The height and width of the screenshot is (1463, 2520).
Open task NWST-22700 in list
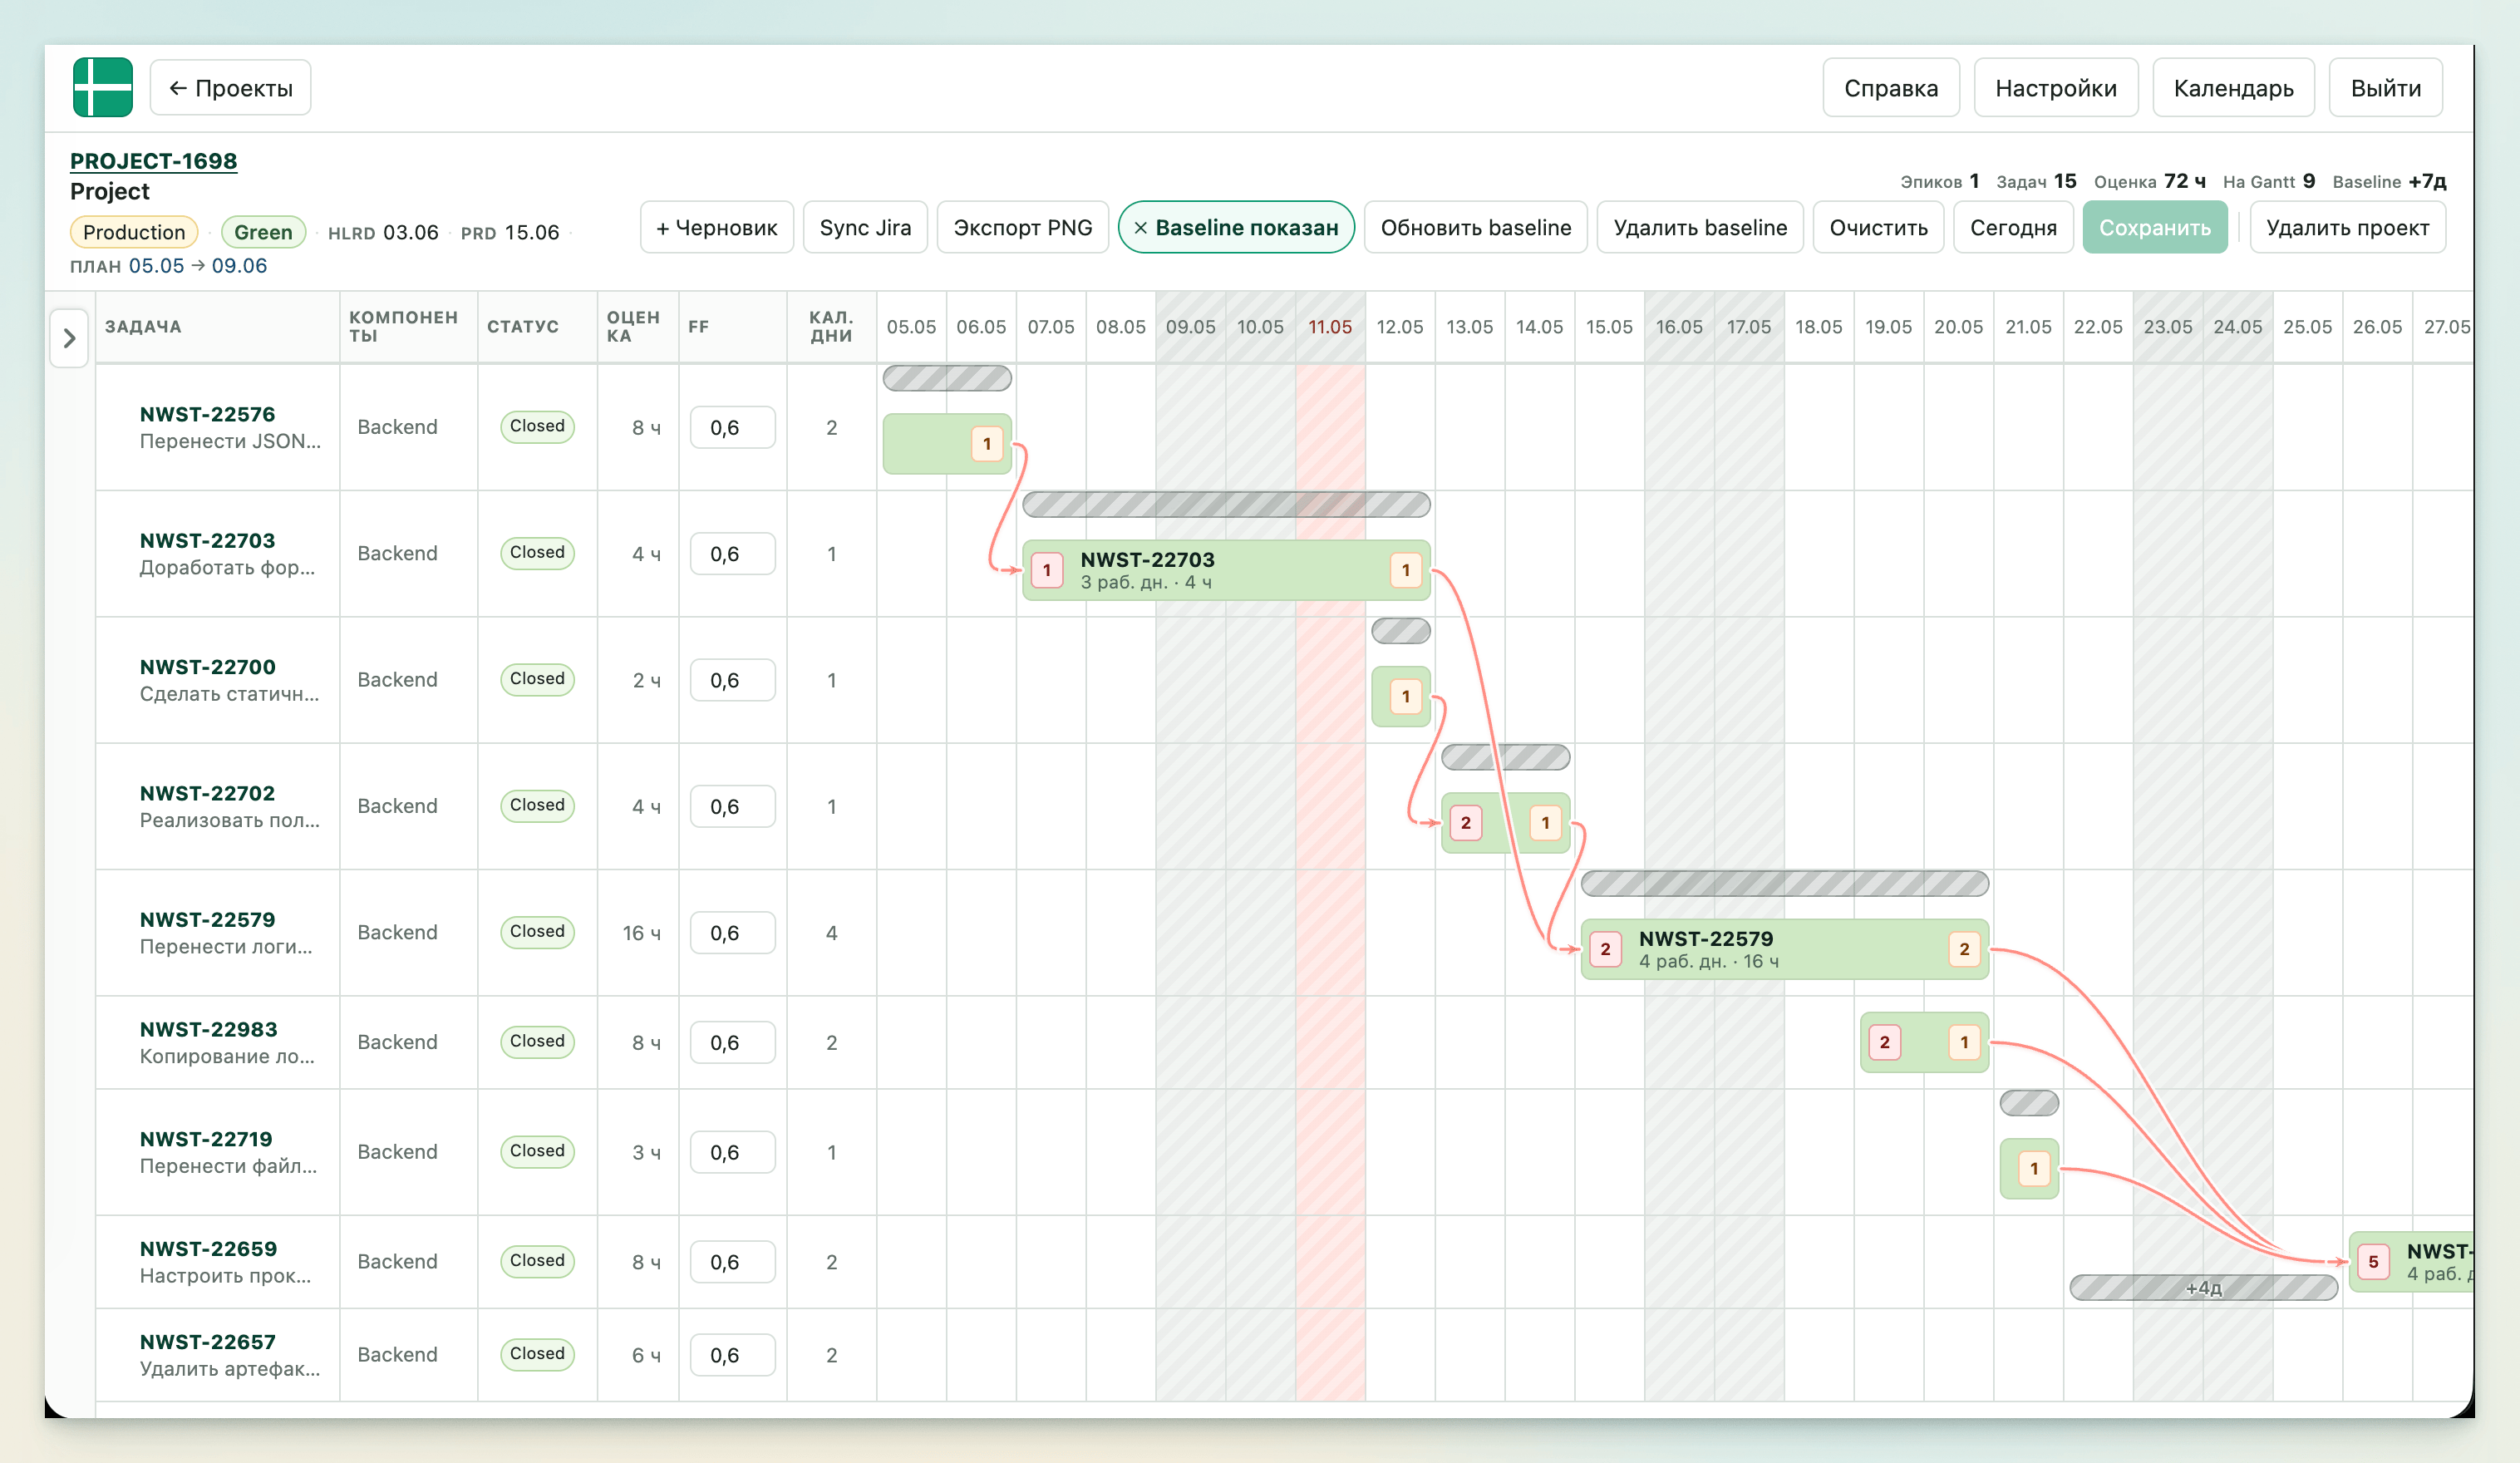tap(207, 667)
